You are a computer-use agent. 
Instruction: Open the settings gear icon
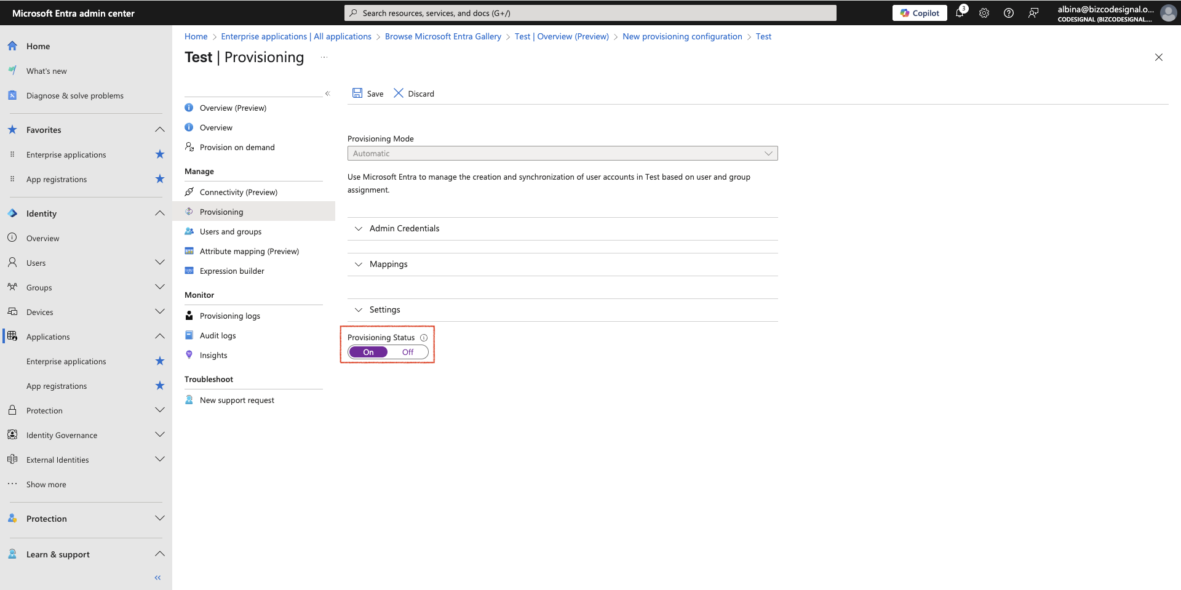[x=984, y=13]
